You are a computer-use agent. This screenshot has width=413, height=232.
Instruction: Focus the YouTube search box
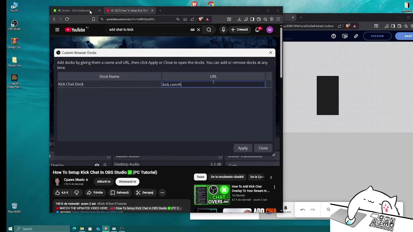(148, 30)
